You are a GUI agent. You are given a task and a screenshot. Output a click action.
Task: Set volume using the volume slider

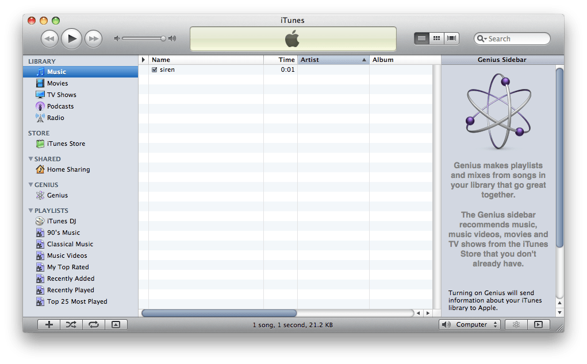(x=144, y=38)
